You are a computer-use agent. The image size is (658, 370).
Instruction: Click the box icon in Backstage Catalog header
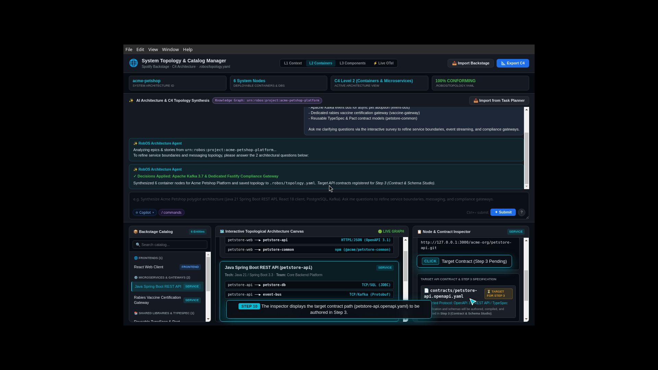(135, 232)
